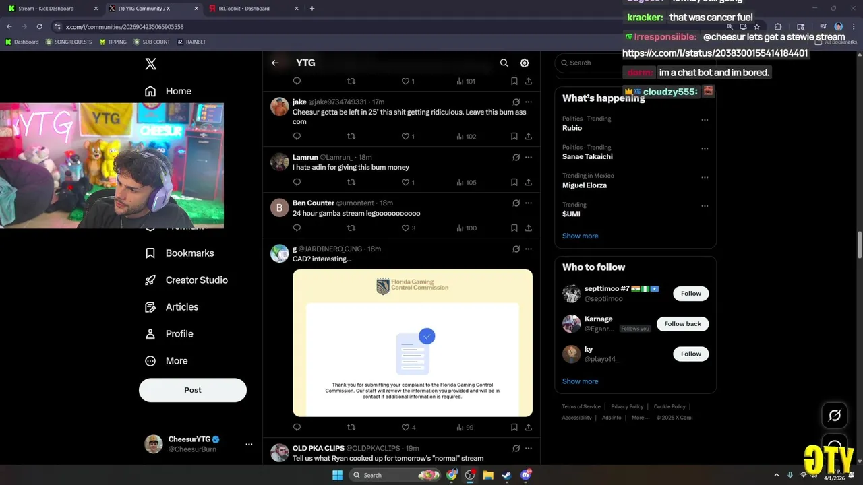The width and height of the screenshot is (863, 485).
Task: Bookmark jake's post
Action: pos(514,136)
